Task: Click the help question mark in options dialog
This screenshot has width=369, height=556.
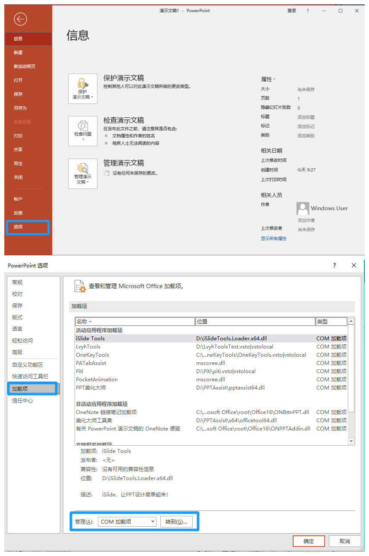Action: pos(335,265)
